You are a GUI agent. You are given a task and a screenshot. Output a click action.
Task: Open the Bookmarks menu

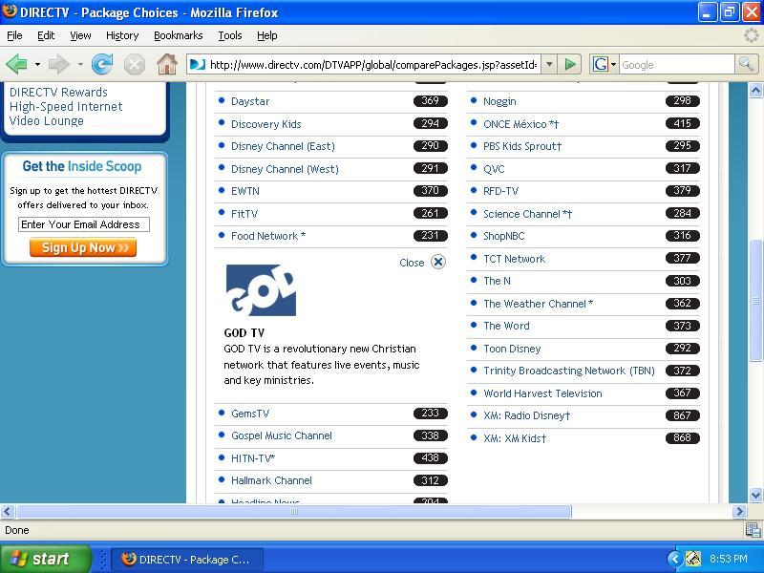click(178, 35)
